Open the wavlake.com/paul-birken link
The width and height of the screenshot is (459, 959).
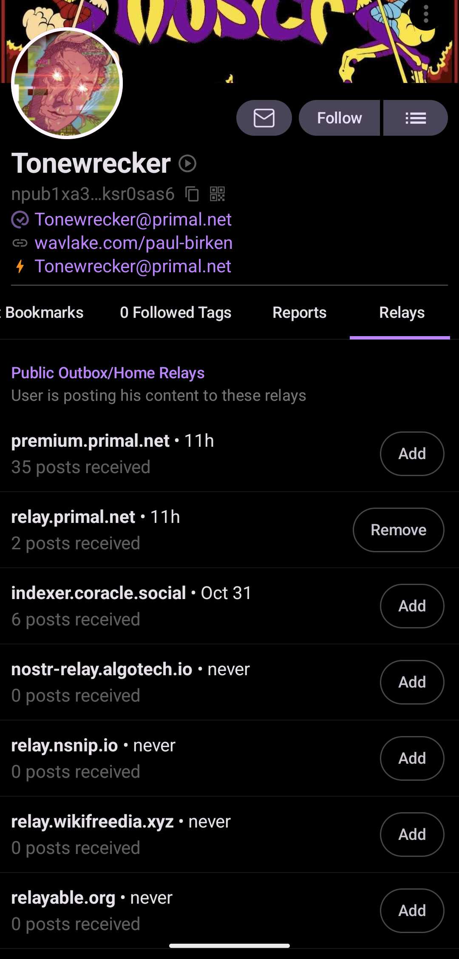point(133,243)
